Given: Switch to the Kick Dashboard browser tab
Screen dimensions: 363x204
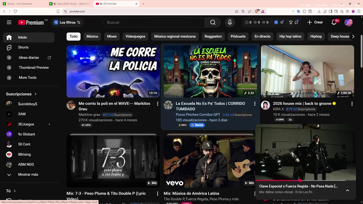Looking at the screenshot, I should 23,4.
